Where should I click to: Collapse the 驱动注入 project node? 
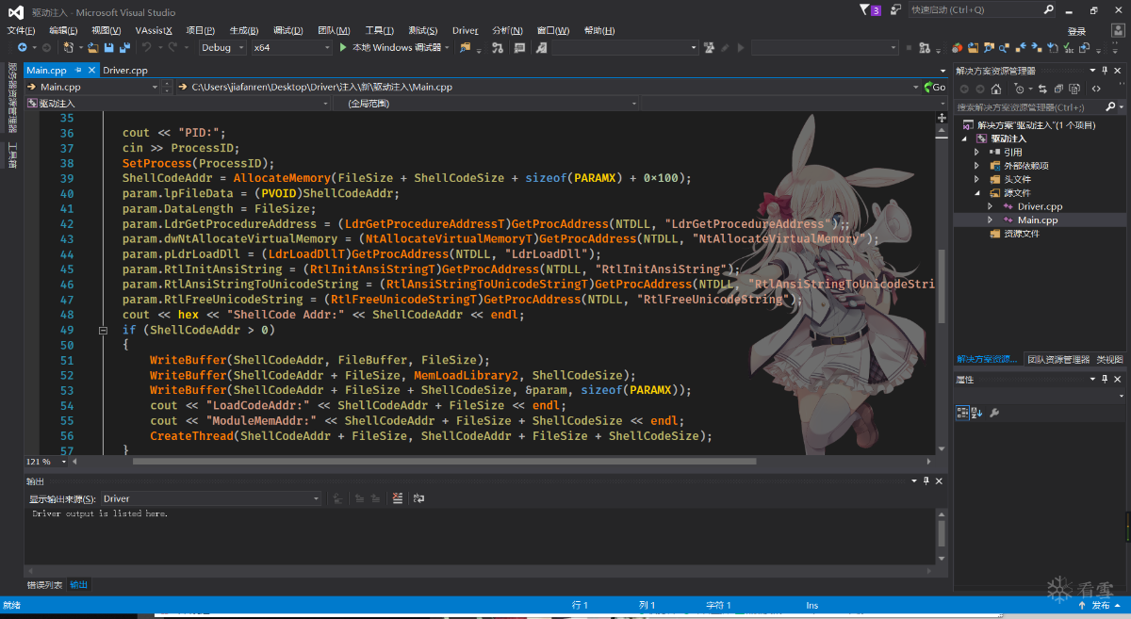pos(965,138)
